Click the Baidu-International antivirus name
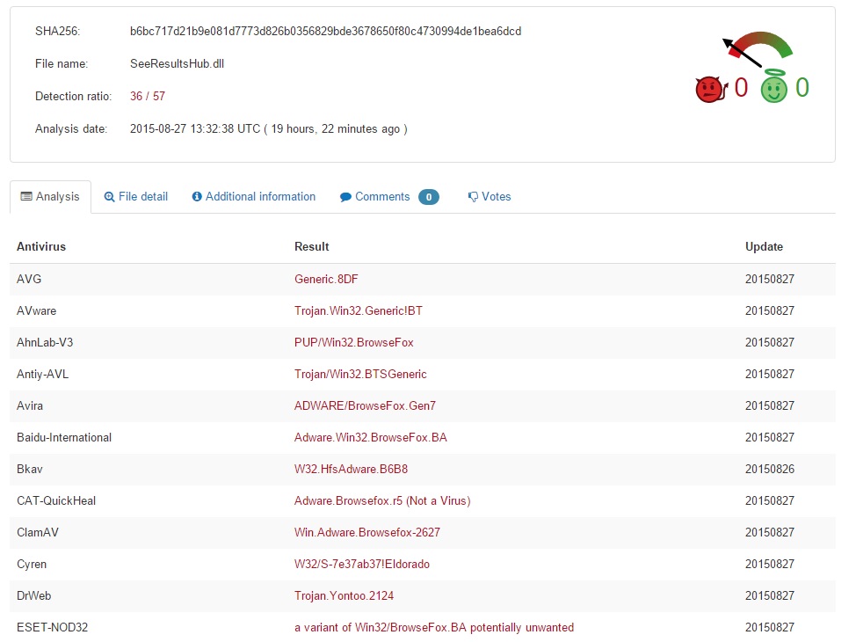The width and height of the screenshot is (856, 642). [64, 438]
